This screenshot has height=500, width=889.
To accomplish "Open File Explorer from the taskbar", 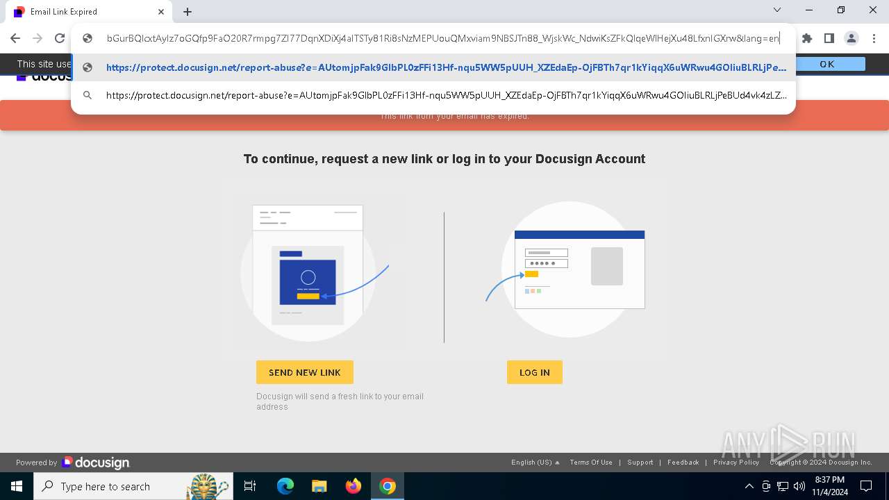I will tap(319, 486).
